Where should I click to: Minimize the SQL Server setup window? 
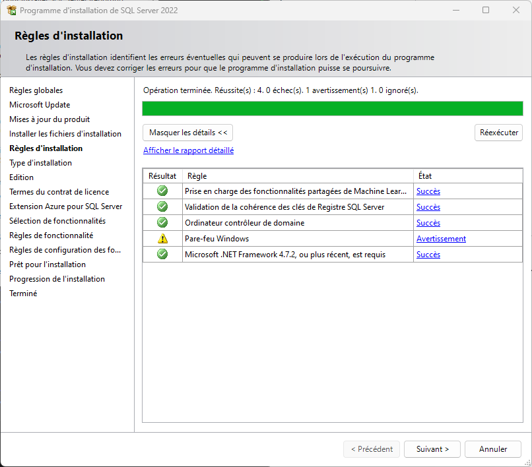point(456,10)
